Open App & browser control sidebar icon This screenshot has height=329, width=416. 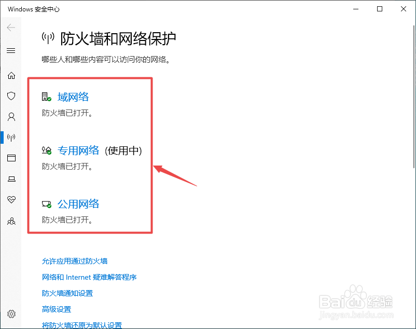pos(11,158)
